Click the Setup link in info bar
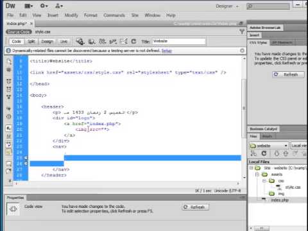Screen dimensions: 308x231 [x=167, y=51]
